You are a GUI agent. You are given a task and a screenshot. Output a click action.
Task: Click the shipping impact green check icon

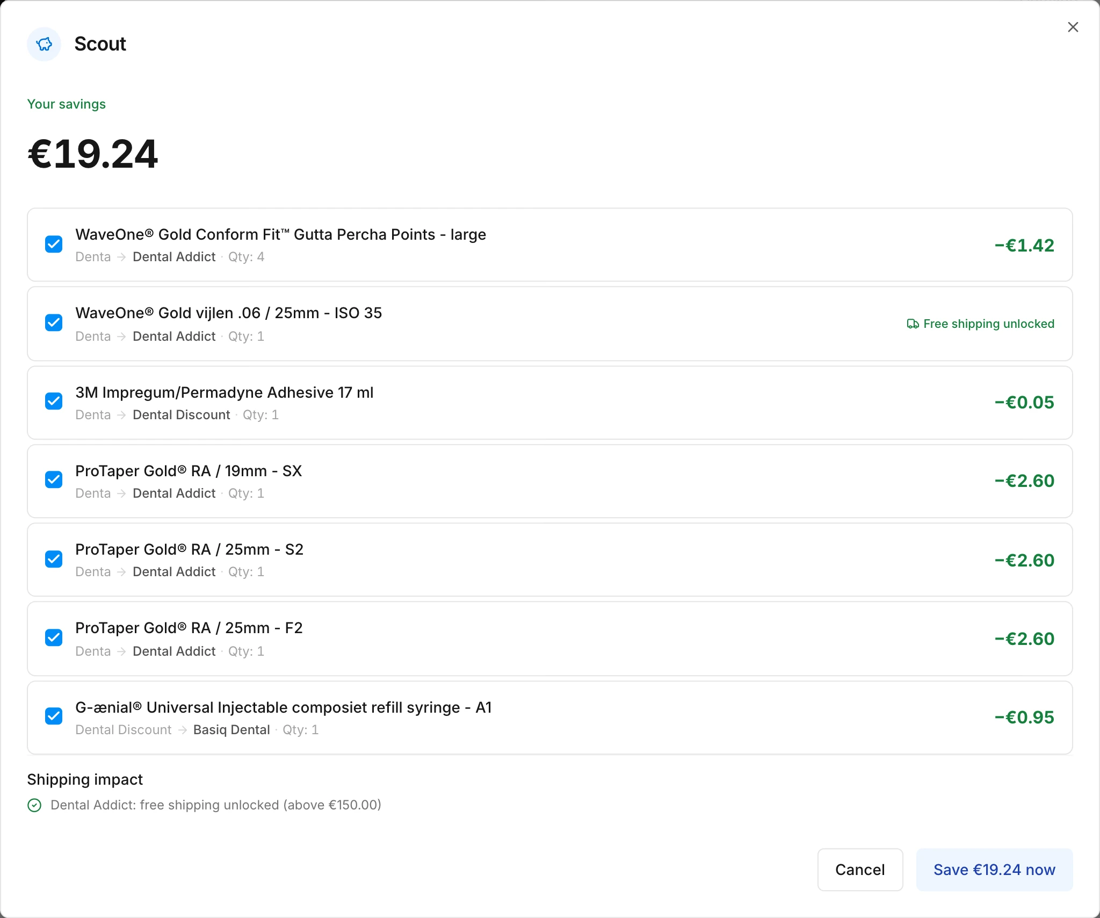point(34,805)
